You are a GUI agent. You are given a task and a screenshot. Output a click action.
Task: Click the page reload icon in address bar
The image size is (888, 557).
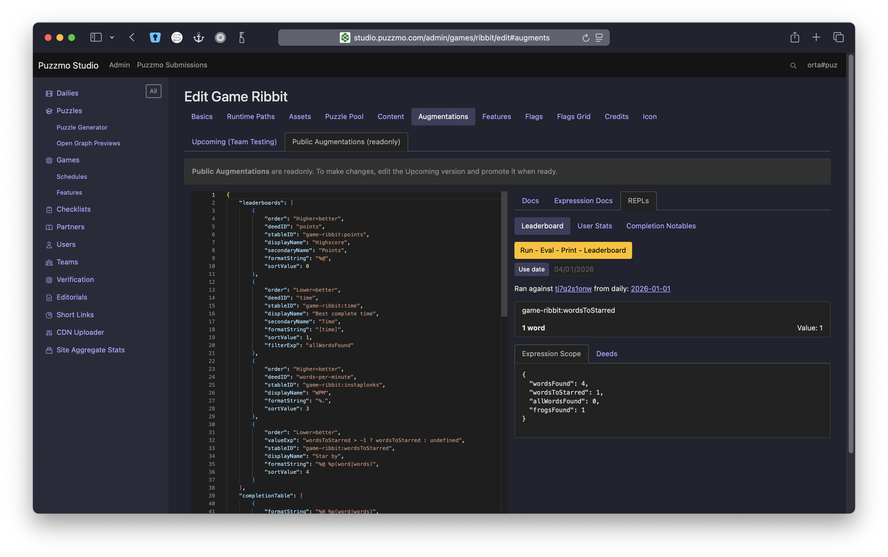tap(586, 38)
